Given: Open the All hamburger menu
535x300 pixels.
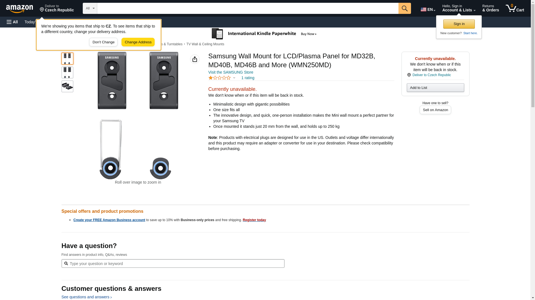Looking at the screenshot, I should click(12, 22).
